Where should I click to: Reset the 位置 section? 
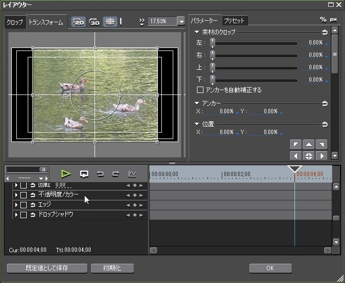coord(325,124)
